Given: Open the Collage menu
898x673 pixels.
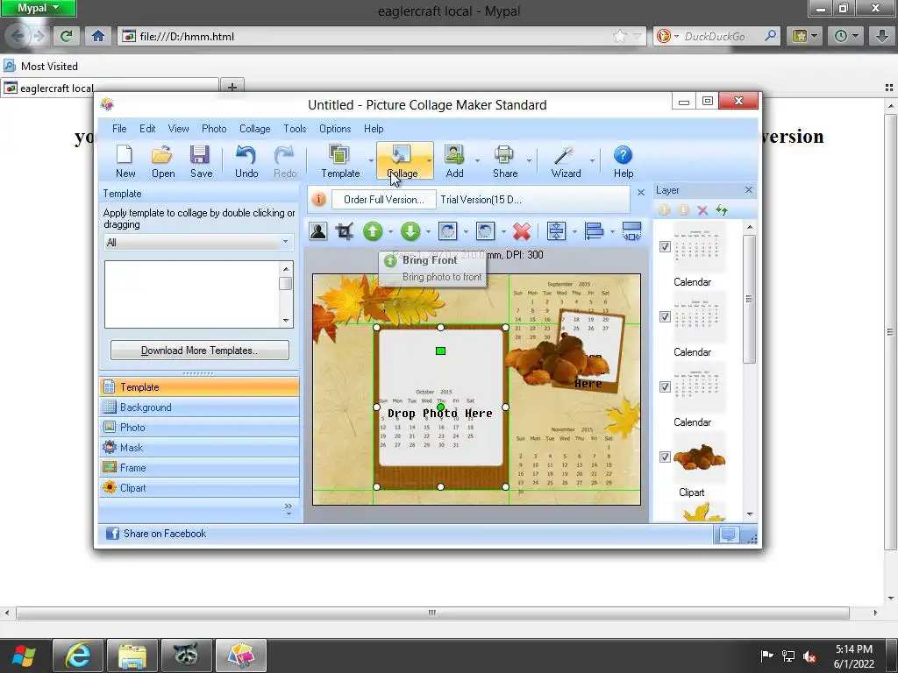Looking at the screenshot, I should pos(254,129).
